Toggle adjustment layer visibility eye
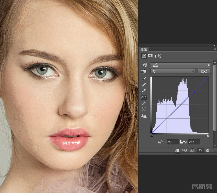 click(200, 150)
